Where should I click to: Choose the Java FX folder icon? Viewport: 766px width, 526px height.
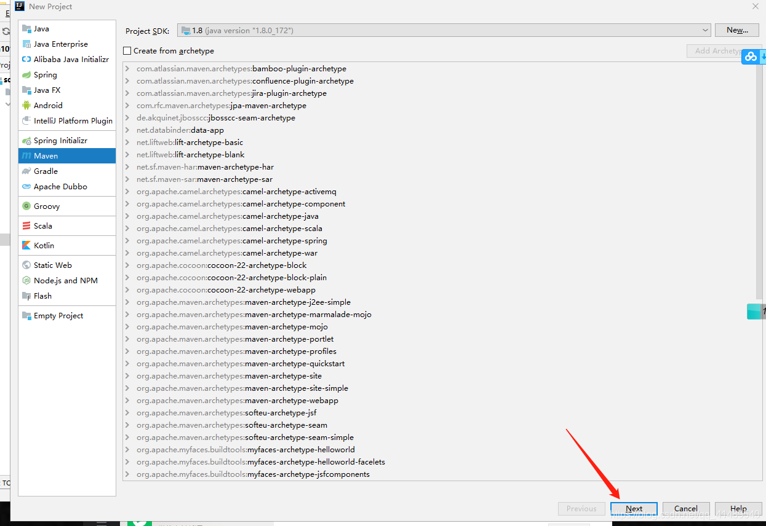[x=26, y=90]
